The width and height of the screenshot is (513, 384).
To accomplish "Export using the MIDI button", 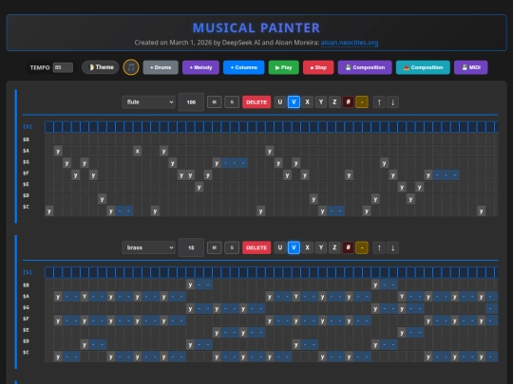I will 471,67.
